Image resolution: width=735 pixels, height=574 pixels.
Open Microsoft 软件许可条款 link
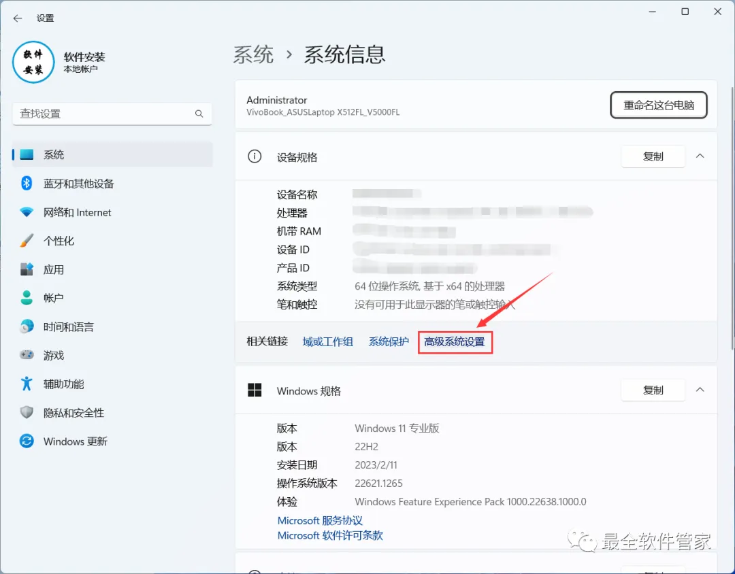(x=330, y=535)
